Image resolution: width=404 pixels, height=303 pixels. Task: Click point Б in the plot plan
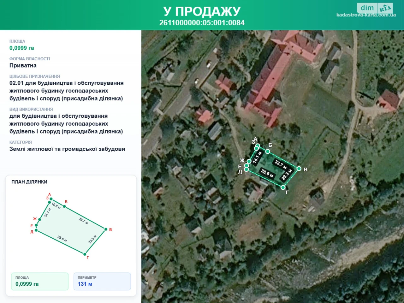(x=64, y=206)
